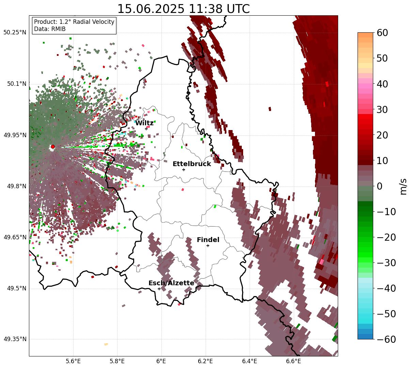Click the 49.35°N latitude tick label
411x368 pixels.
pyautogui.click(x=15, y=339)
